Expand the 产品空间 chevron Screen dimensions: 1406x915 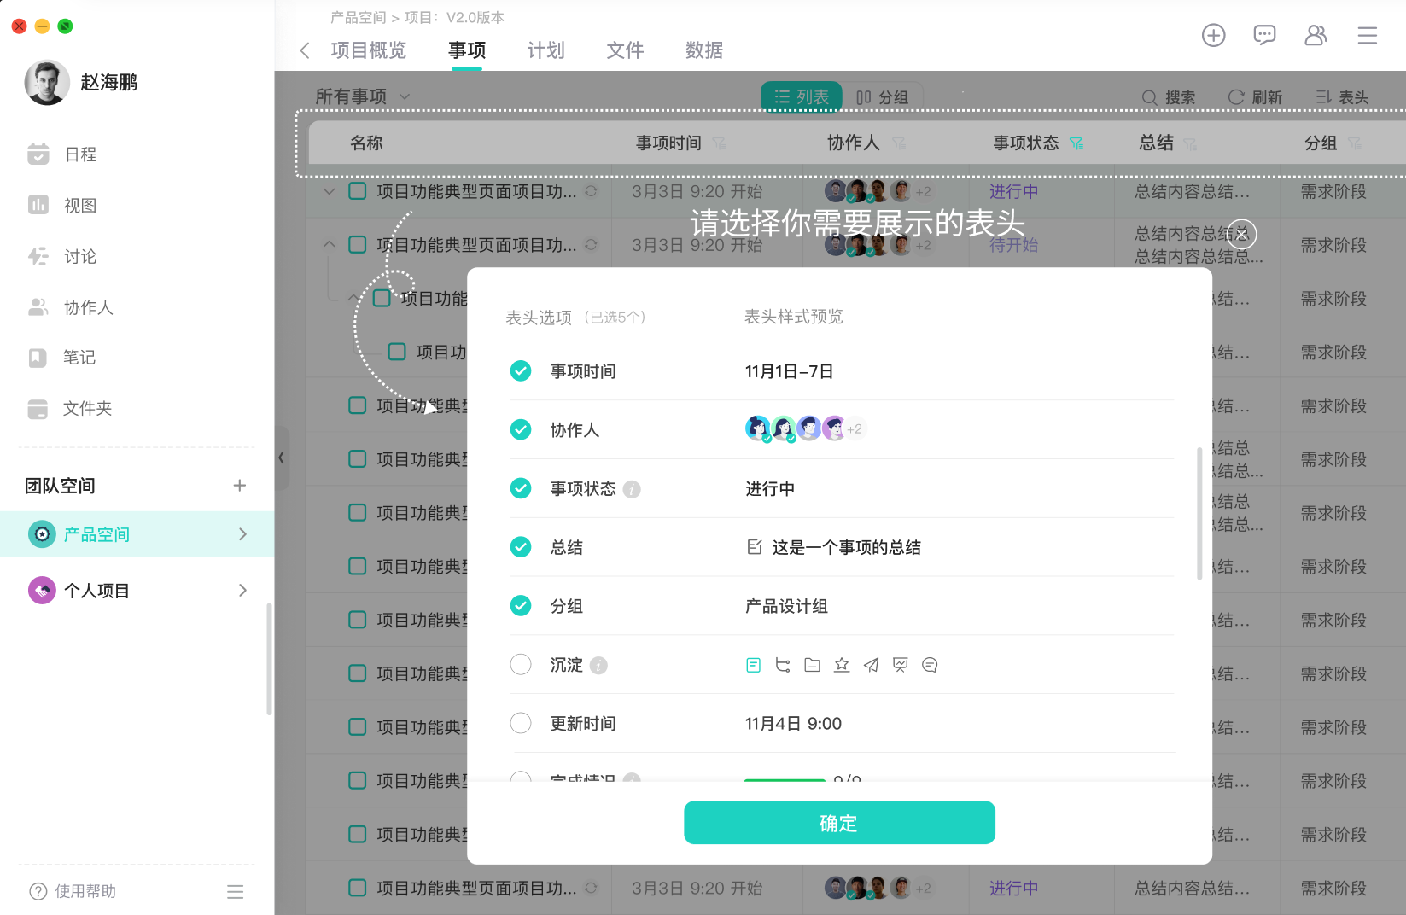tap(242, 534)
